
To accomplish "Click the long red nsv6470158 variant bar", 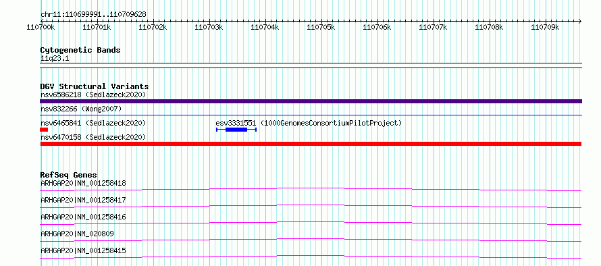I will coord(311,144).
